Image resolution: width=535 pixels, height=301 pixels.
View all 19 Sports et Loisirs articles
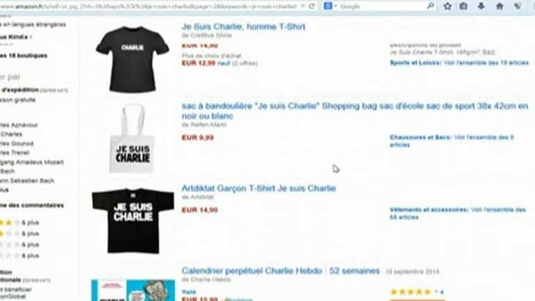(x=459, y=63)
